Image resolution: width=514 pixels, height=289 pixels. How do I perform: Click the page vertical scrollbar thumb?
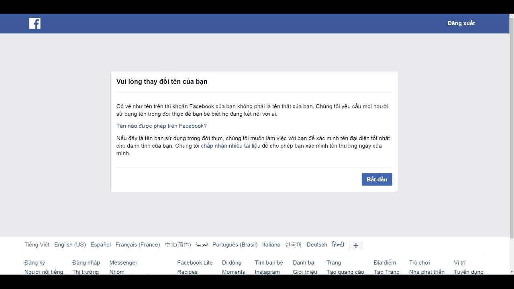(511, 128)
